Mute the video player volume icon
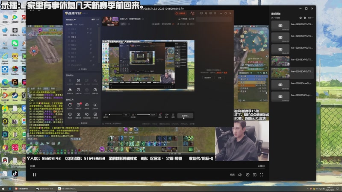This screenshot has height=192, width=342. 240,175
